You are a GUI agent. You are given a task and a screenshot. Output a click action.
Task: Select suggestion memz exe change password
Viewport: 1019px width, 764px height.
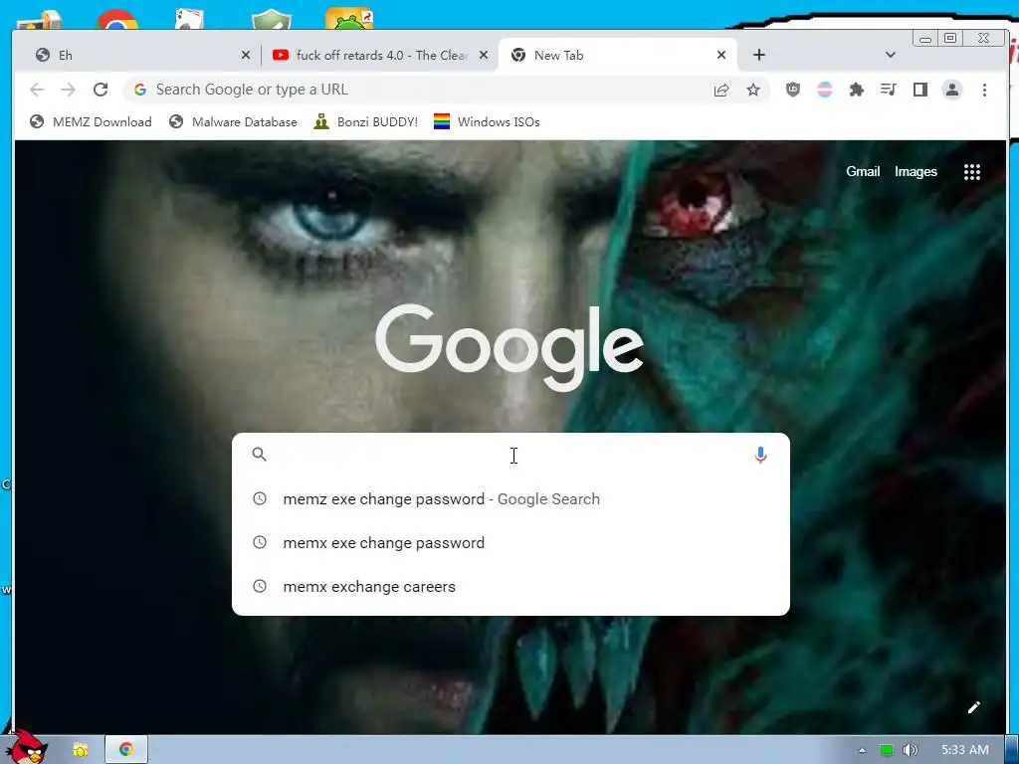click(510, 499)
